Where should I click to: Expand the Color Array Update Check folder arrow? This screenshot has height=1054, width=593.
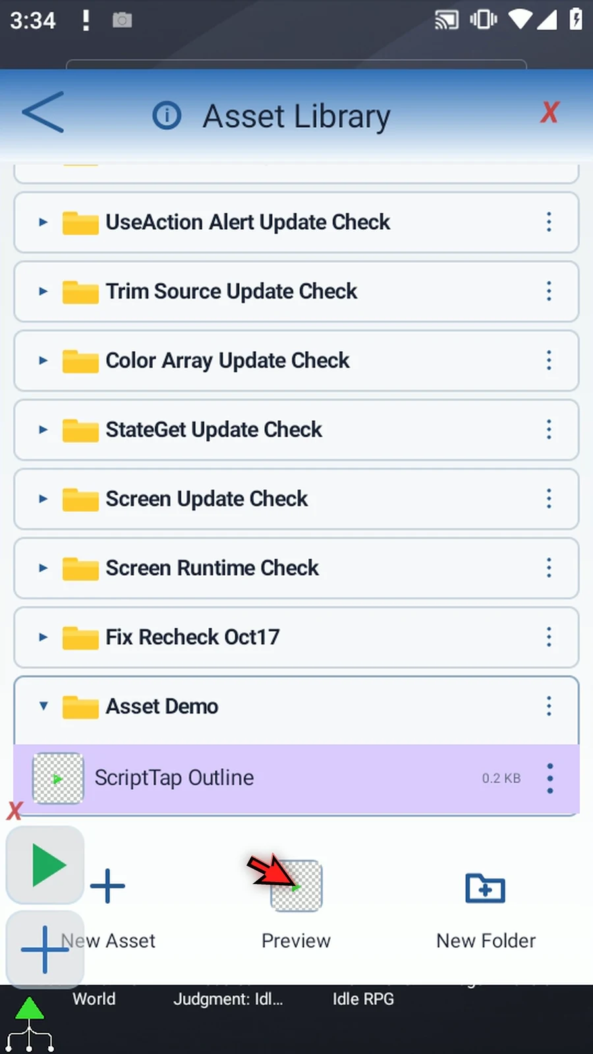[43, 360]
